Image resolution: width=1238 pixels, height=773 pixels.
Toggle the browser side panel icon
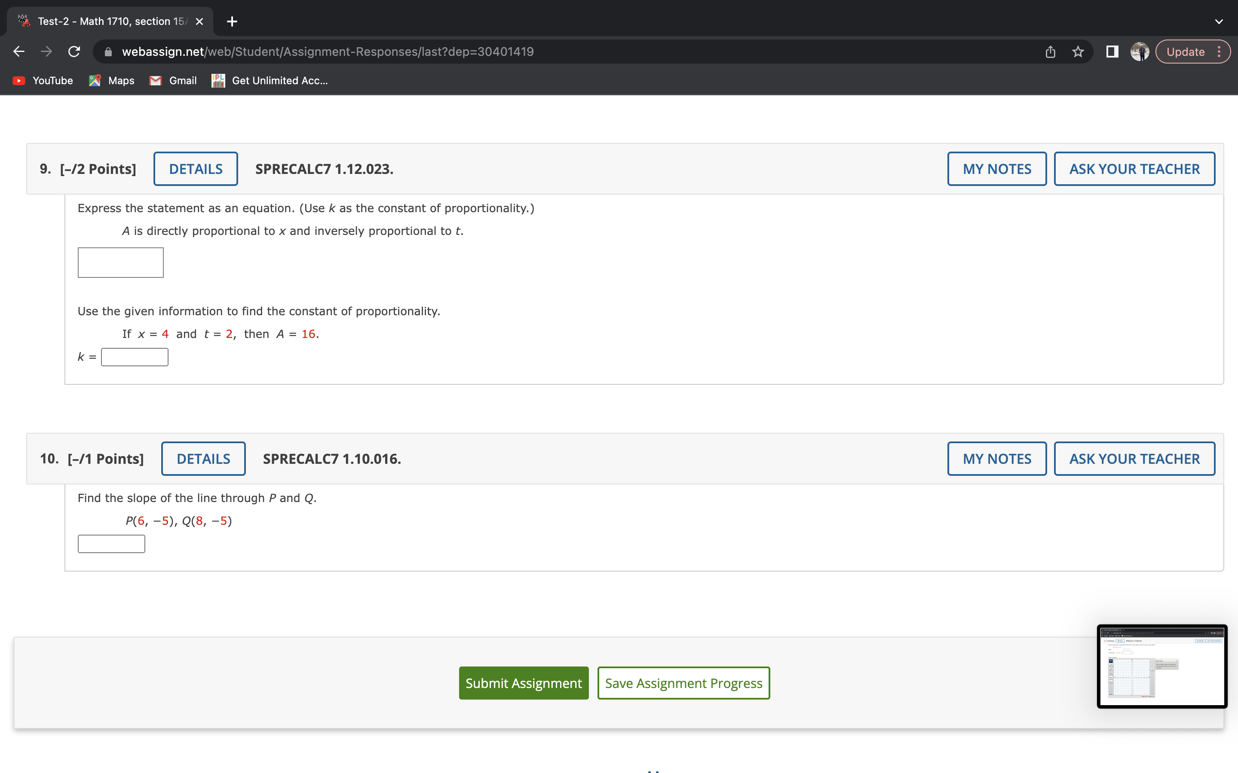[x=1112, y=52]
